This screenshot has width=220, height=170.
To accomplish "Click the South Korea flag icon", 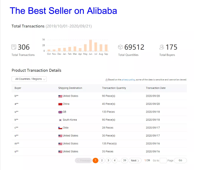I will coord(60,120).
